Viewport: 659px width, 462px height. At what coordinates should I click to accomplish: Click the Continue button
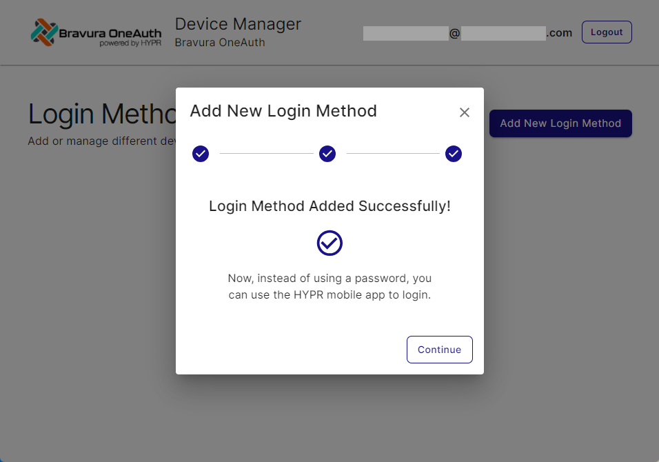439,350
